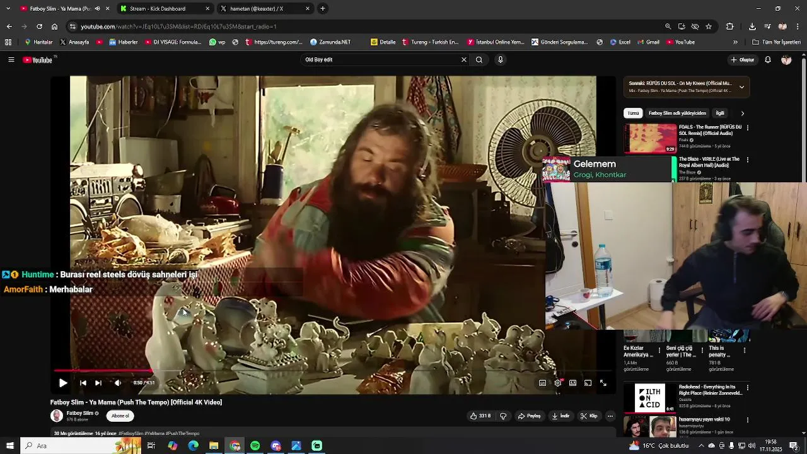Click the YouTube search box
Viewport: 807px width, 454px height.
(381, 60)
